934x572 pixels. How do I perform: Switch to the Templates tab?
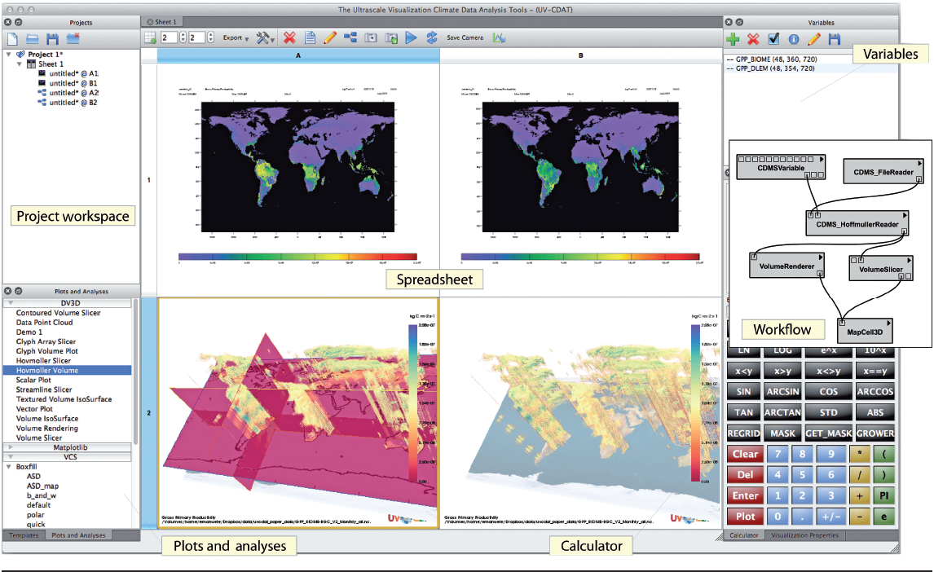[23, 535]
